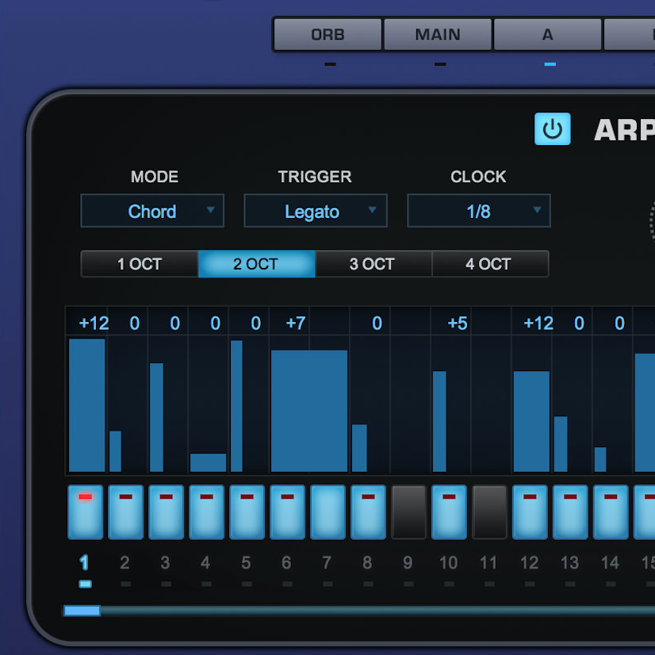The height and width of the screenshot is (655, 655).
Task: Select the 3 OCT range button
Action: pos(373,264)
